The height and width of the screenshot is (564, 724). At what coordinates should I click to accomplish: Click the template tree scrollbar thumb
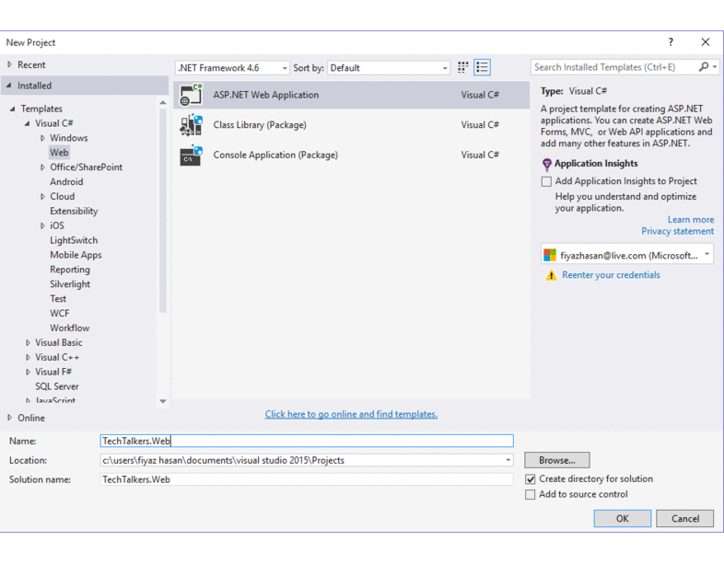click(x=162, y=211)
